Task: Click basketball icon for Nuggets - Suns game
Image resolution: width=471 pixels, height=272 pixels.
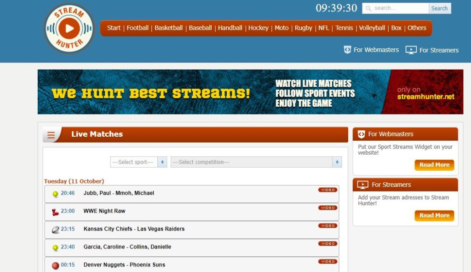Action: click(x=55, y=266)
